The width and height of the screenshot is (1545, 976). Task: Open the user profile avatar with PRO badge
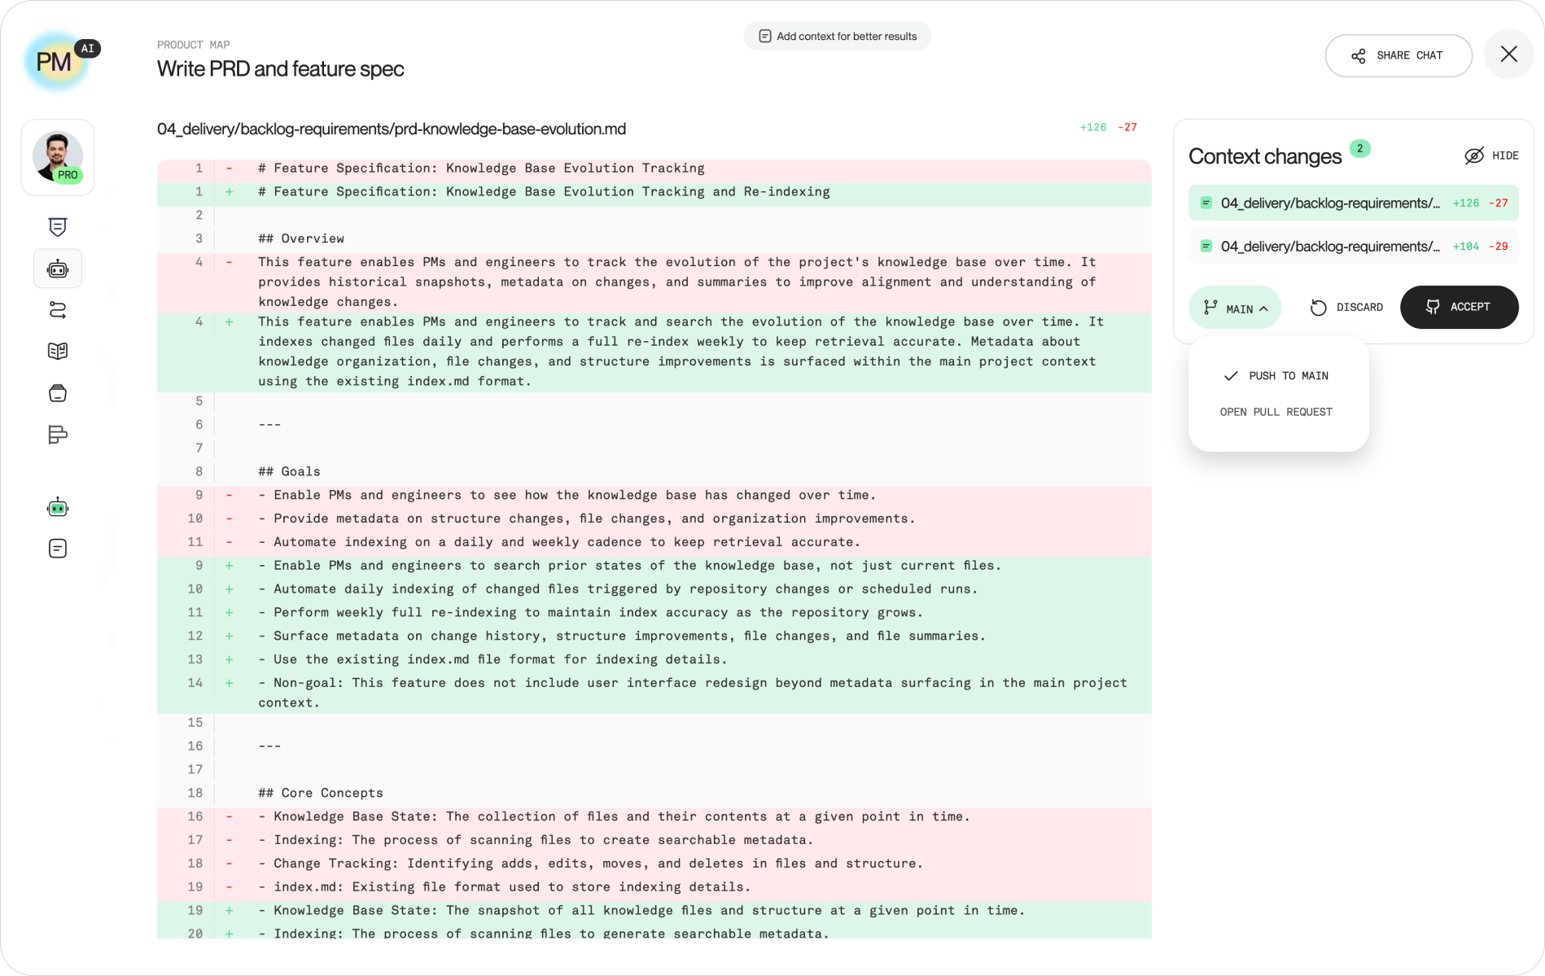tap(58, 157)
